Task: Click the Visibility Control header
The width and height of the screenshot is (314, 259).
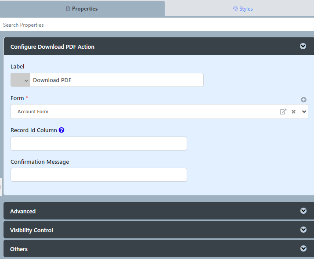Action: point(159,230)
